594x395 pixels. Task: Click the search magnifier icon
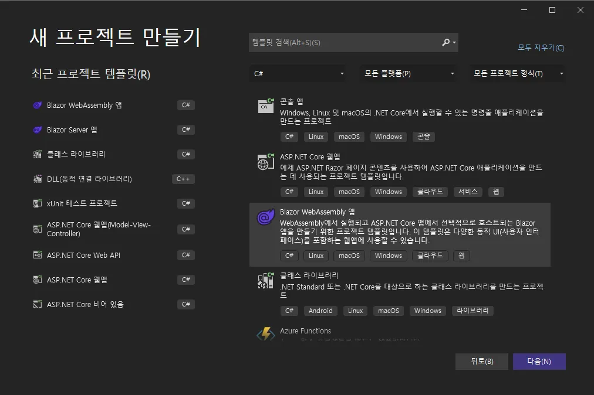point(446,42)
